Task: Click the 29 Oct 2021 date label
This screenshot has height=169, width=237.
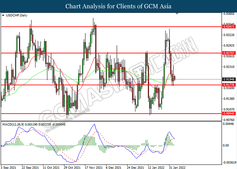Action: 72,167
